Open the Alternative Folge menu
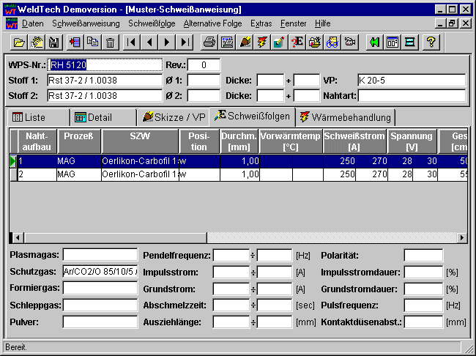 click(x=212, y=23)
